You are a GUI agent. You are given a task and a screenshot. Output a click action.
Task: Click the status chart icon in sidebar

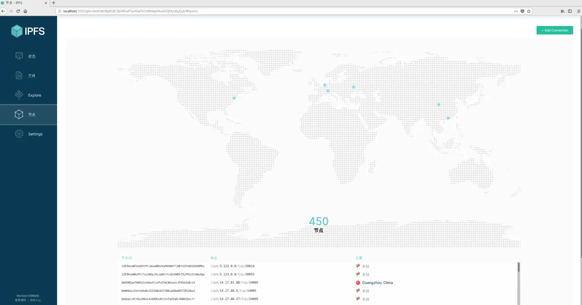click(x=19, y=56)
